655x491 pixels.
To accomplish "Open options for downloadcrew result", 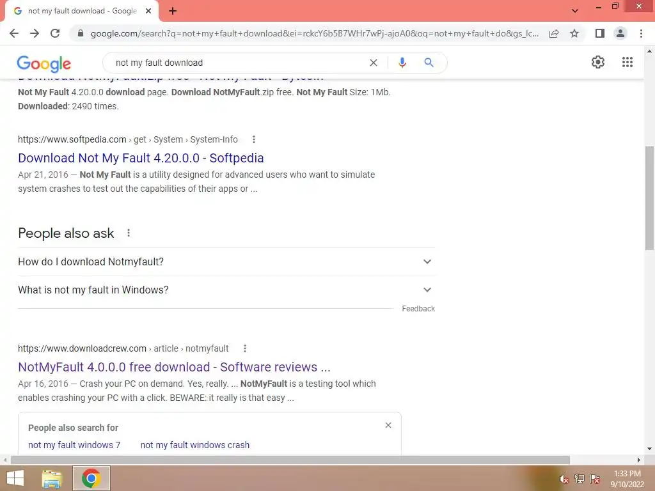I will tap(245, 348).
